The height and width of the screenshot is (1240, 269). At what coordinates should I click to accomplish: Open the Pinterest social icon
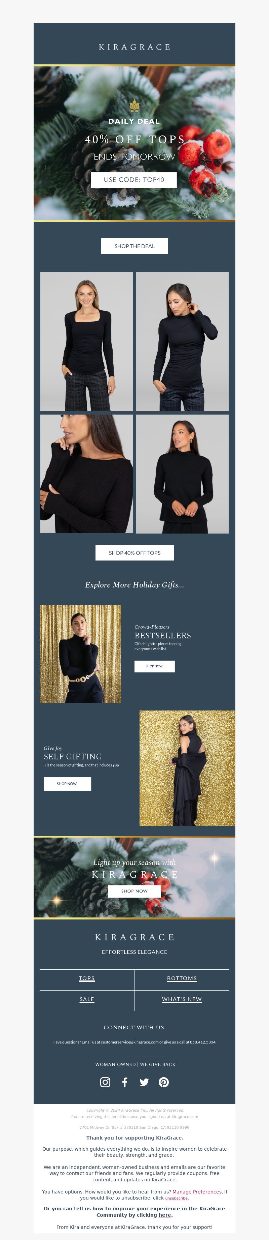point(164,1082)
